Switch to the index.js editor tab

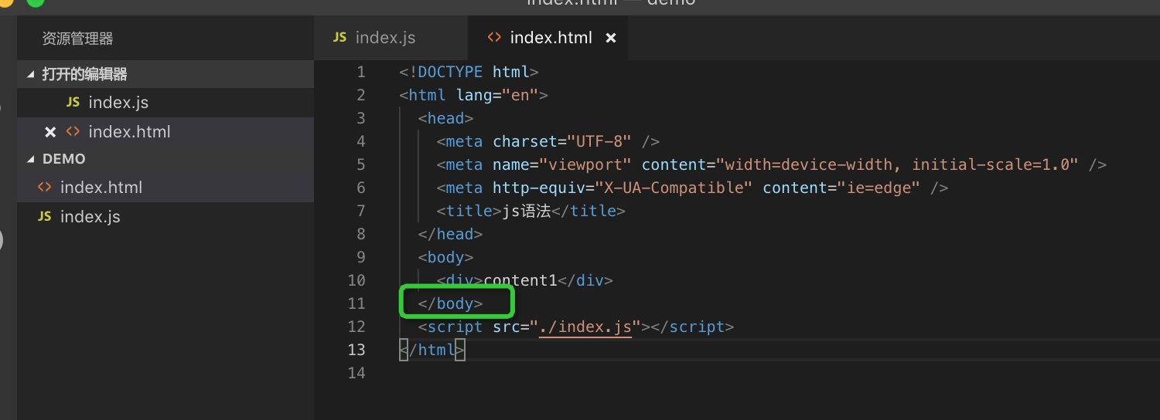pos(391,38)
